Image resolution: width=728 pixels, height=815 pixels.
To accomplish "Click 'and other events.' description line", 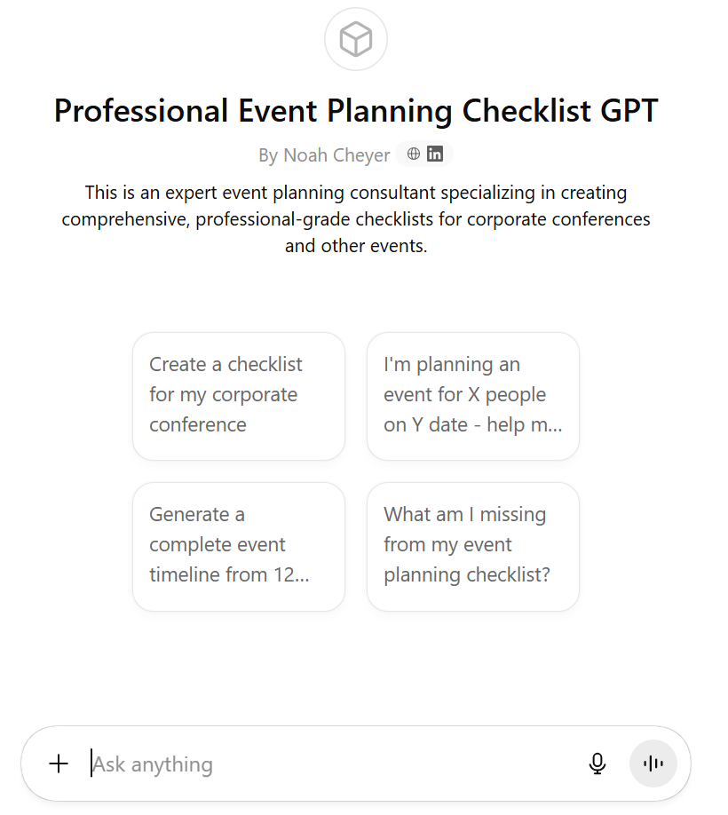I will 356,246.
